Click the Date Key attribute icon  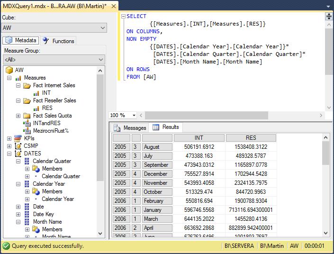click(x=27, y=214)
